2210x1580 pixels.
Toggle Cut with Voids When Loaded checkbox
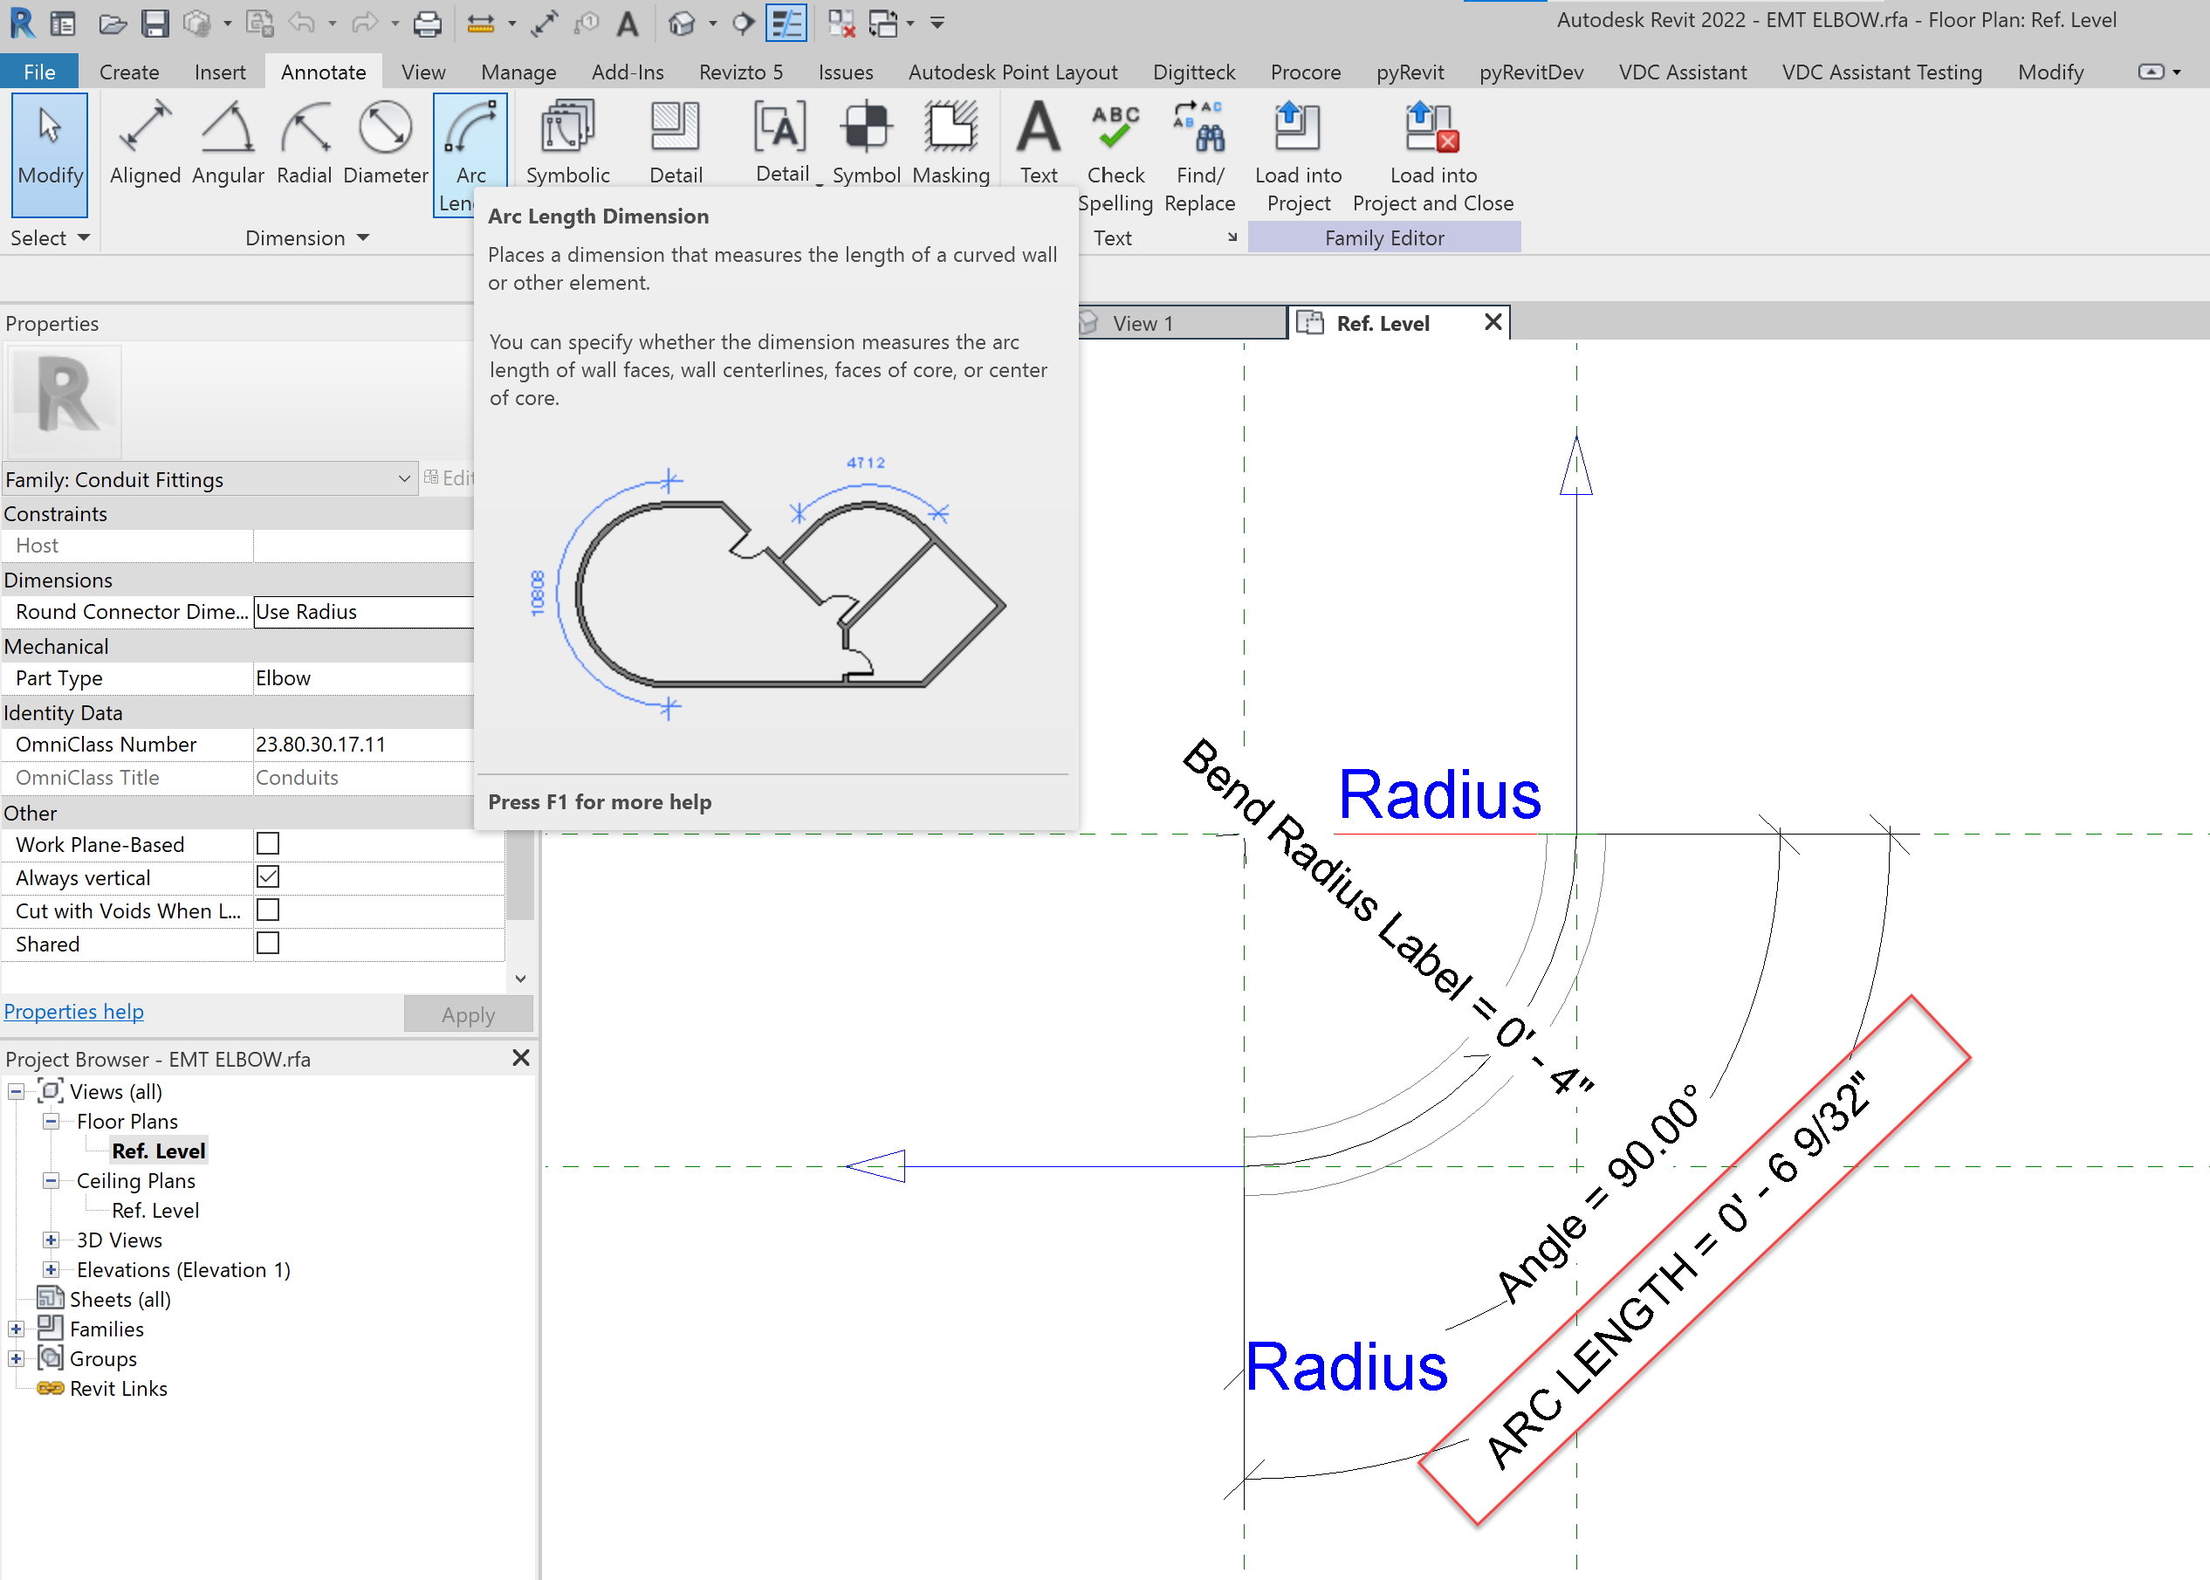tap(267, 910)
